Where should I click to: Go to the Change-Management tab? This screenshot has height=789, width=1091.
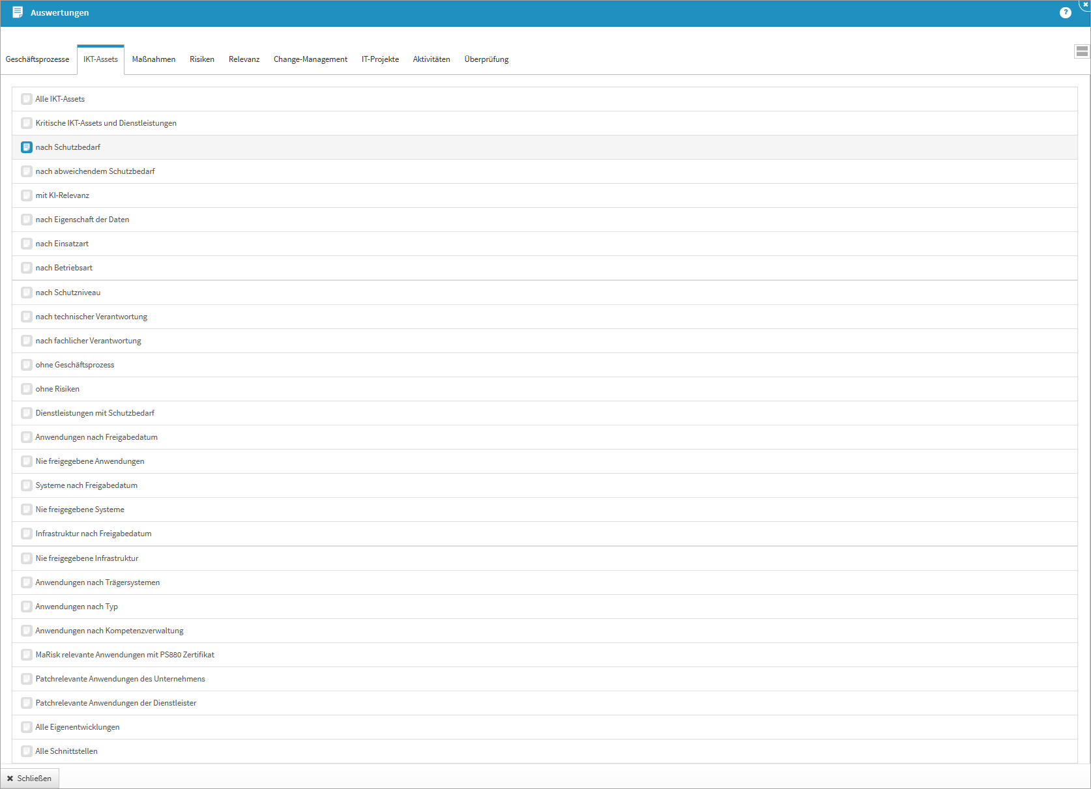(x=310, y=59)
